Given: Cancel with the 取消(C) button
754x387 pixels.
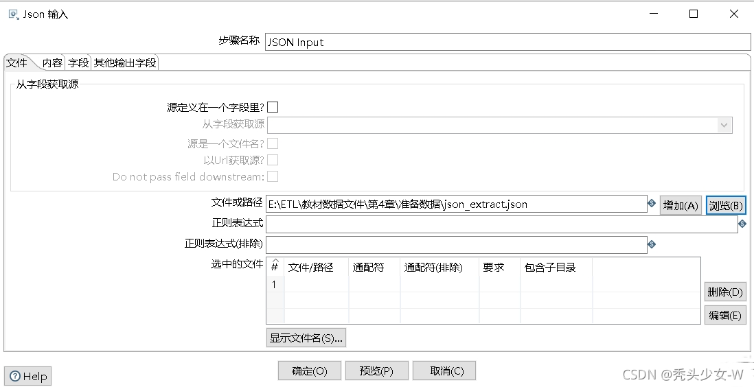Looking at the screenshot, I should (x=444, y=371).
